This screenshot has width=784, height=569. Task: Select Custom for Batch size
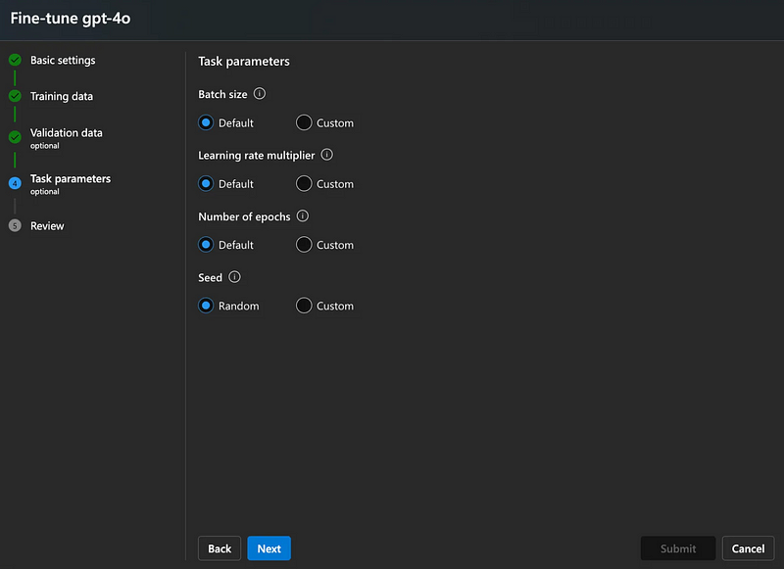pyautogui.click(x=304, y=122)
